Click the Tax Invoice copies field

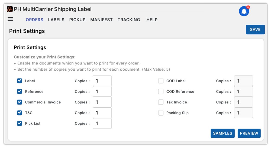pos(244,102)
